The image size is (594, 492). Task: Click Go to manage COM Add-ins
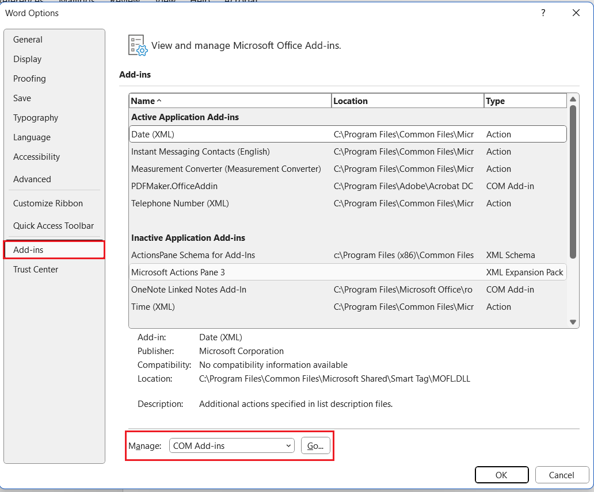pos(315,445)
